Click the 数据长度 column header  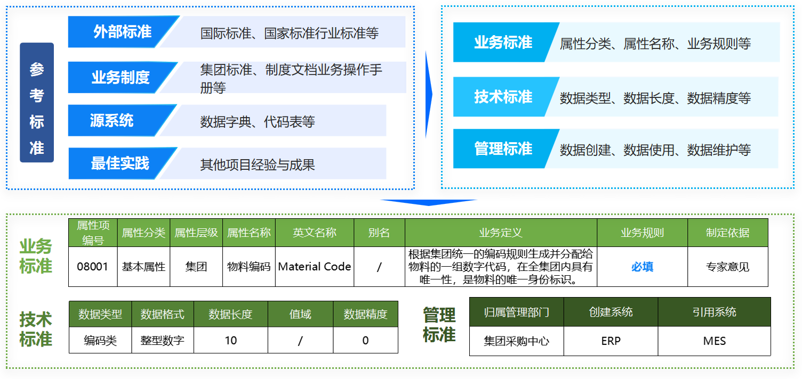(x=230, y=314)
